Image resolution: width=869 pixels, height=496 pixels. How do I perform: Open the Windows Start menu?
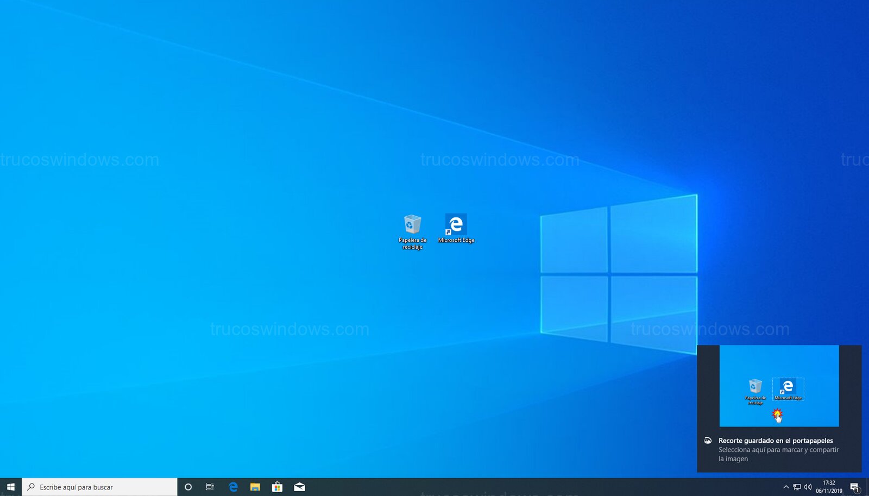tap(10, 487)
